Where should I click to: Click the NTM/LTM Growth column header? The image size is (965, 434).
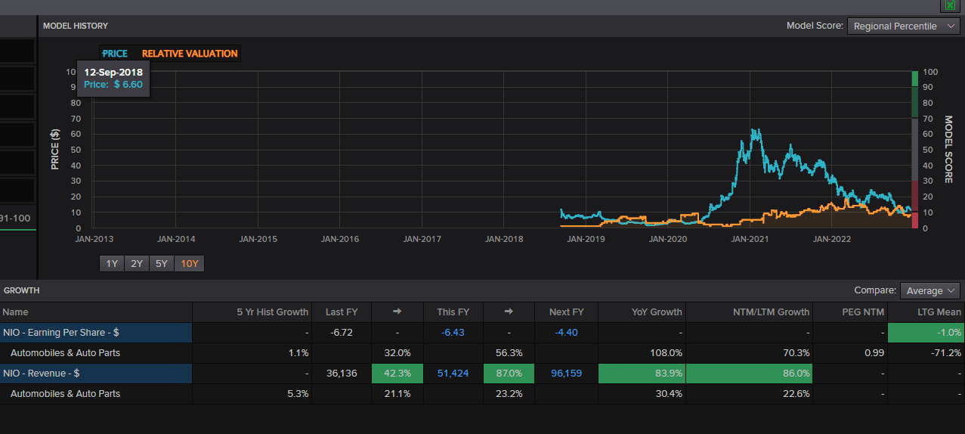750,312
